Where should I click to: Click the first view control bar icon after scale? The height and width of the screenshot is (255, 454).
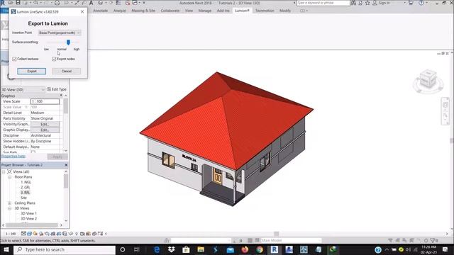pyautogui.click(x=23, y=233)
